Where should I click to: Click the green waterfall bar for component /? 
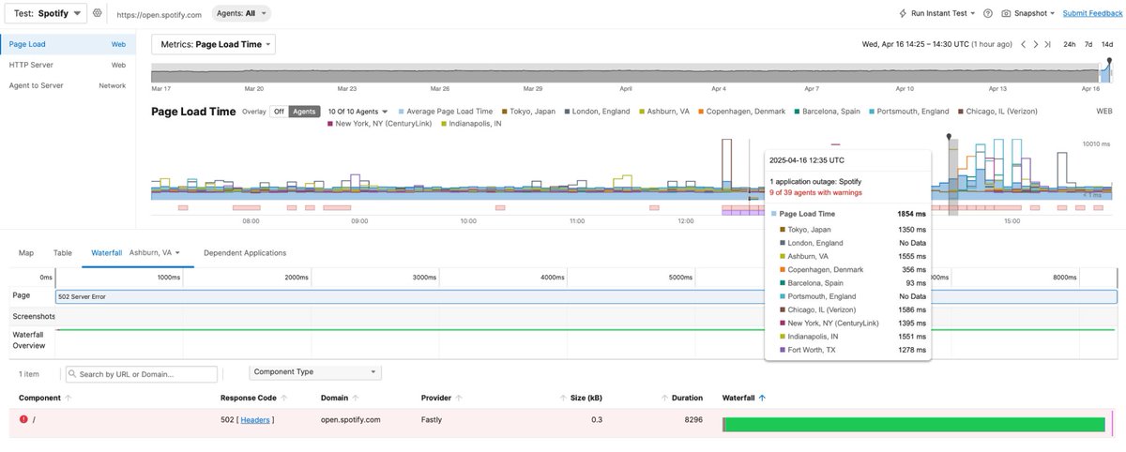(x=914, y=425)
